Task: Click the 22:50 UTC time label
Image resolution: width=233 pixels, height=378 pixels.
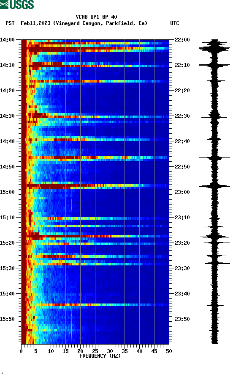Action: 182,167
